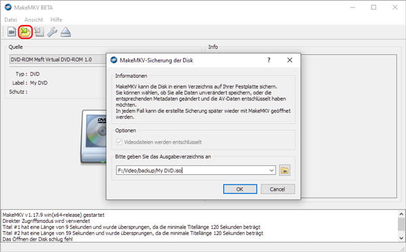Maximize the MakeMKV BETA window
406x252 pixels.
(x=374, y=7)
